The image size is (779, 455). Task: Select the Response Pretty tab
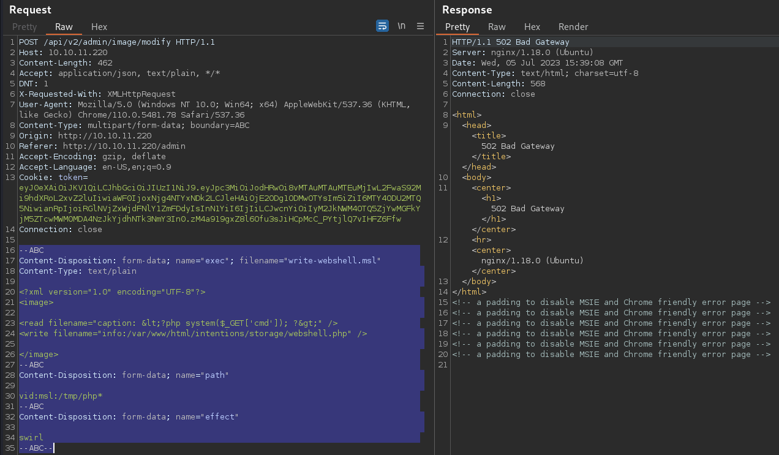[457, 27]
